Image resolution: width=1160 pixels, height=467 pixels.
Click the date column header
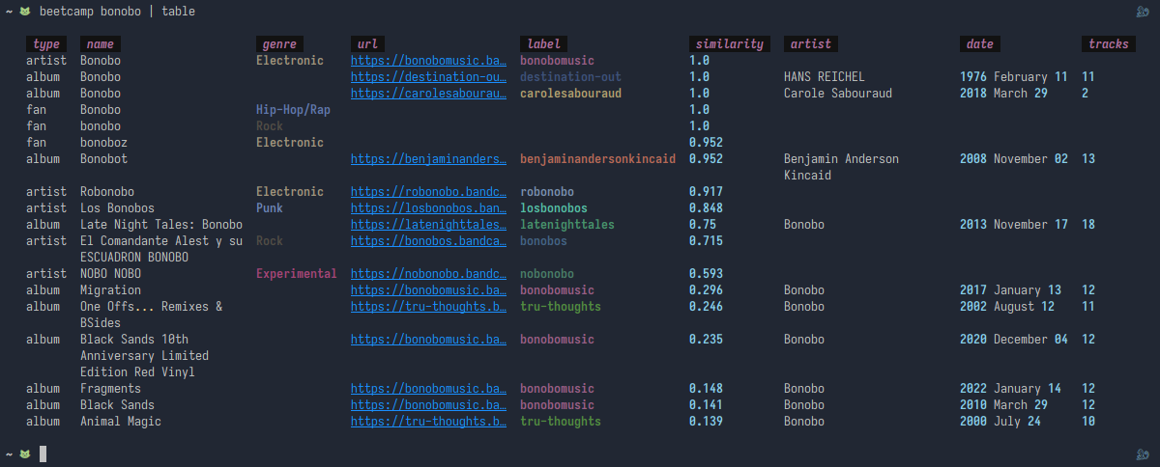[x=980, y=44]
